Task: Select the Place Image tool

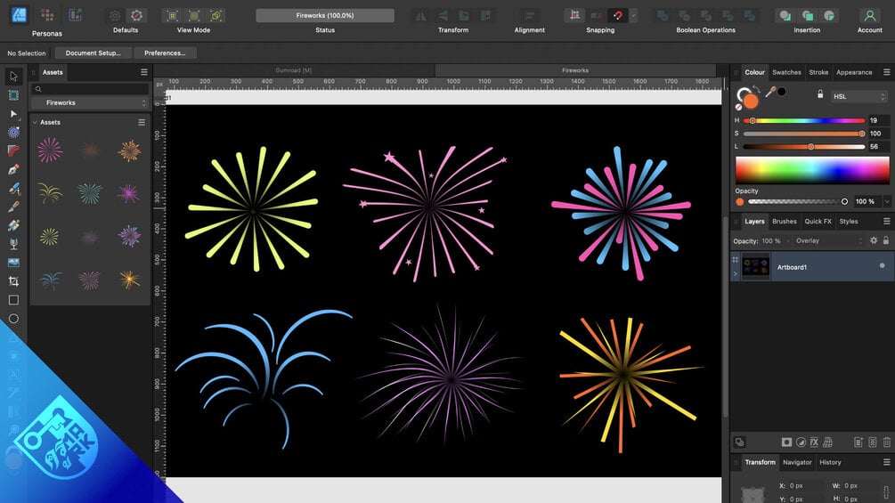Action: [13, 263]
